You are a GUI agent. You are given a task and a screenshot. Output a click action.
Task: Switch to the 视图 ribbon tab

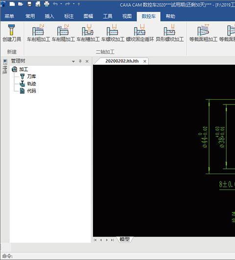coord(127,16)
